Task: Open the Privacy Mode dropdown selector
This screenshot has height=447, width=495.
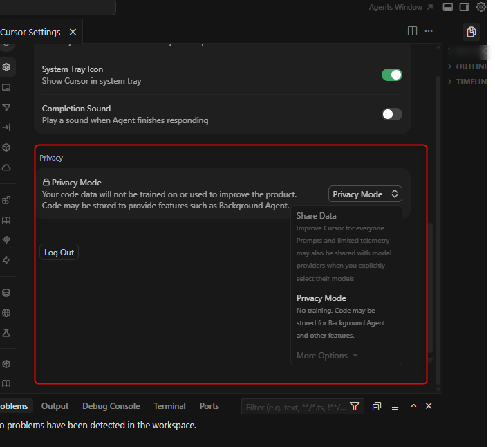Action: [365, 194]
